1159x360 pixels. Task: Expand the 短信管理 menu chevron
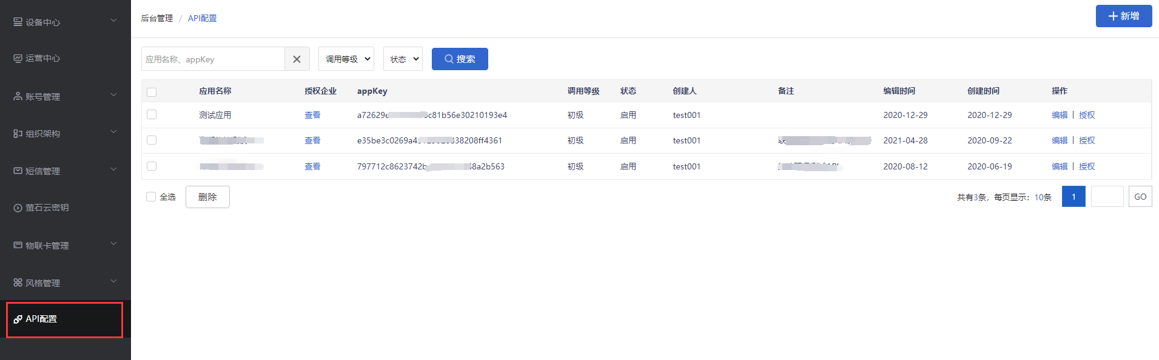click(x=113, y=169)
